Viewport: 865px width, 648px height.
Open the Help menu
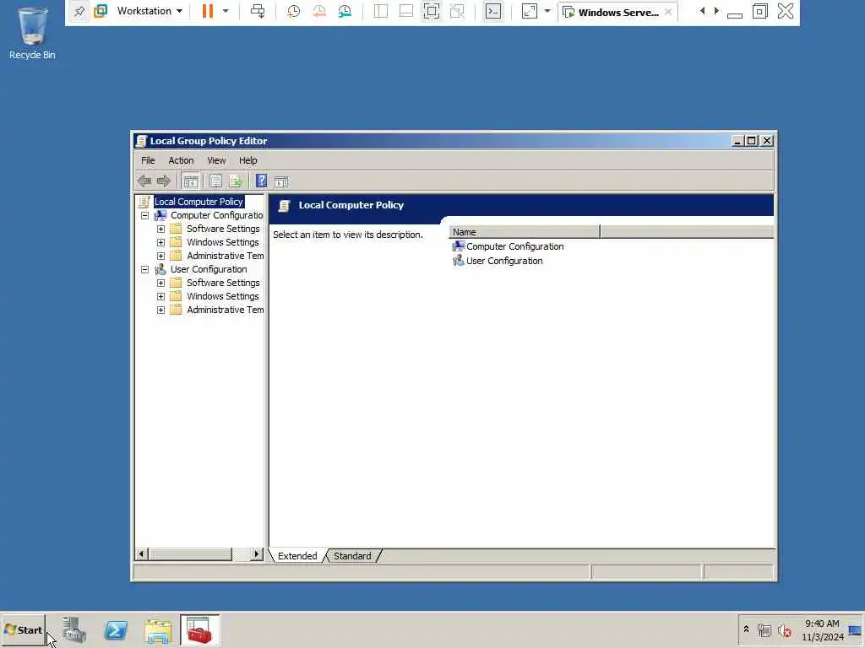tap(248, 160)
